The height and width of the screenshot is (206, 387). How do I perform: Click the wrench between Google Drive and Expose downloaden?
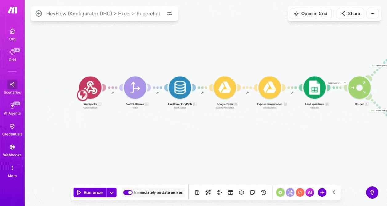tap(247, 93)
